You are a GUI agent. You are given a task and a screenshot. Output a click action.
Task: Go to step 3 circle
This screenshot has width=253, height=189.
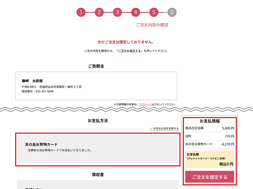tap(117, 12)
